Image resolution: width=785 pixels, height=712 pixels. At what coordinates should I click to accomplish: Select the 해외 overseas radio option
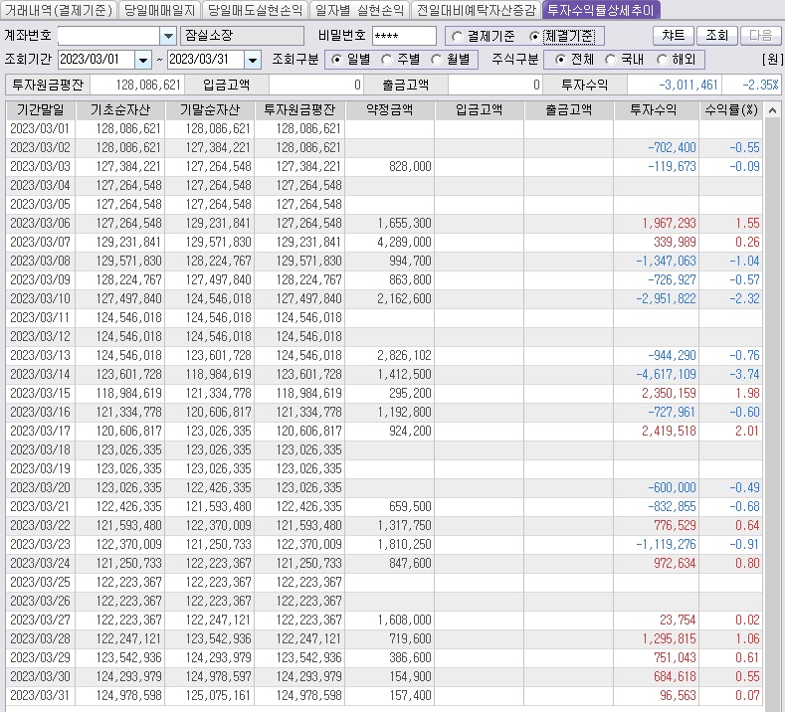(663, 60)
